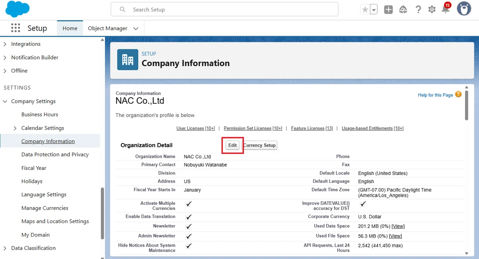This screenshot has height=259, width=479.
Task: Click the search magnifier icon
Action: 123,10
